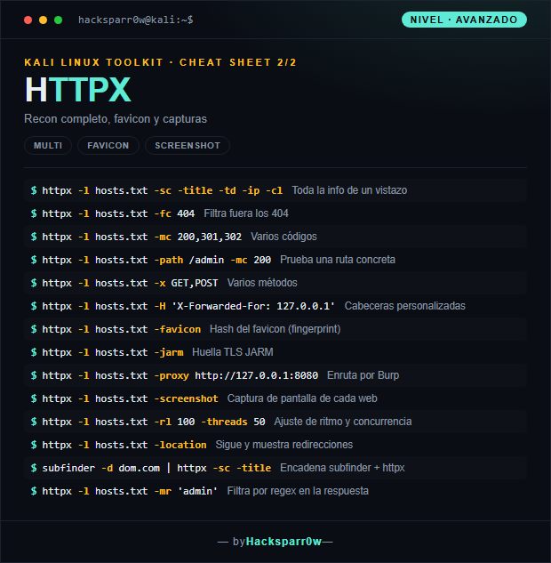Click the -x GET,POST command
This screenshot has height=563, width=551.
[130, 283]
